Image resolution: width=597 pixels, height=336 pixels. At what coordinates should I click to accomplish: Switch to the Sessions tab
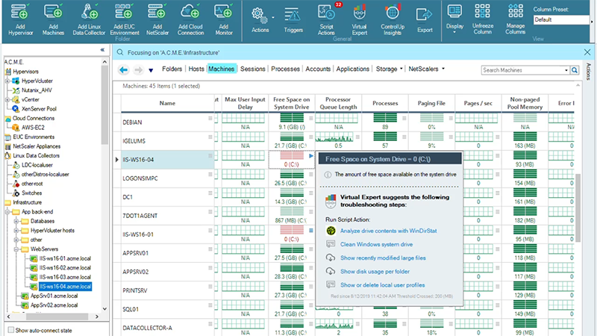coord(253,69)
